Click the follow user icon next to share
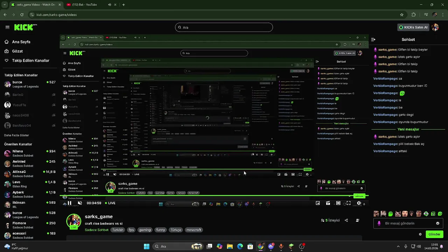The image size is (448, 252). tap(357, 220)
